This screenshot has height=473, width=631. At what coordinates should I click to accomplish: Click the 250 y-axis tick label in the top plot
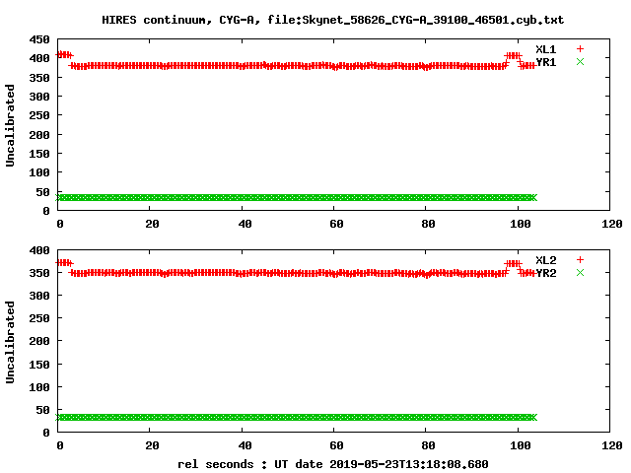coord(39,115)
